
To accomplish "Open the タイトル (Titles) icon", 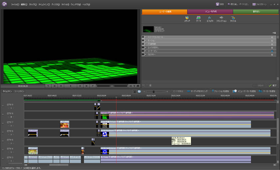I will (x=233, y=18).
